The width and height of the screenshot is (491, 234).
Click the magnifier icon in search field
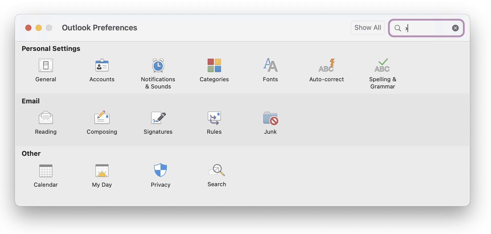[x=398, y=28]
